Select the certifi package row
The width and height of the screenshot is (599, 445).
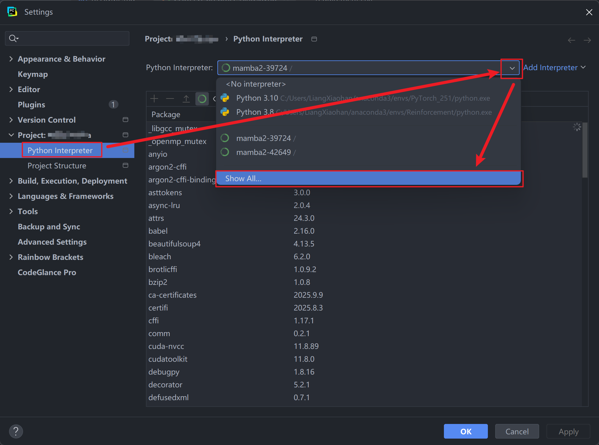[364, 308]
